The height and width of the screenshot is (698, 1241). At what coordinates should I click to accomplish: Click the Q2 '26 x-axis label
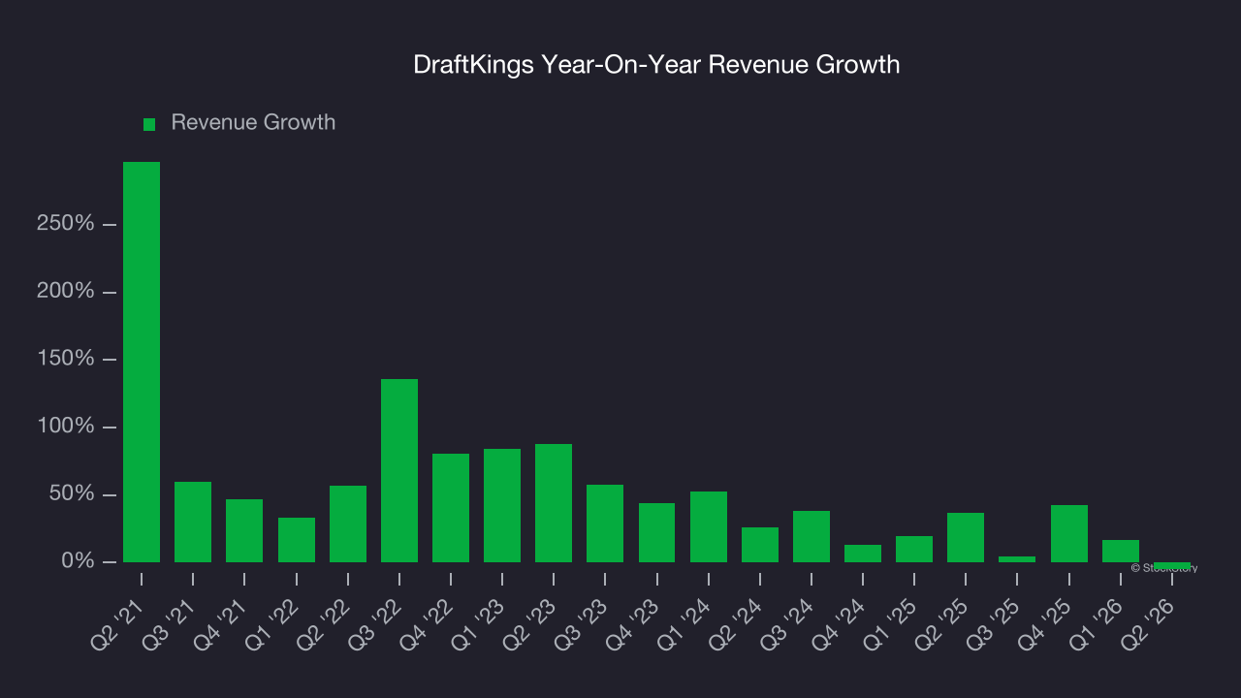click(1149, 625)
